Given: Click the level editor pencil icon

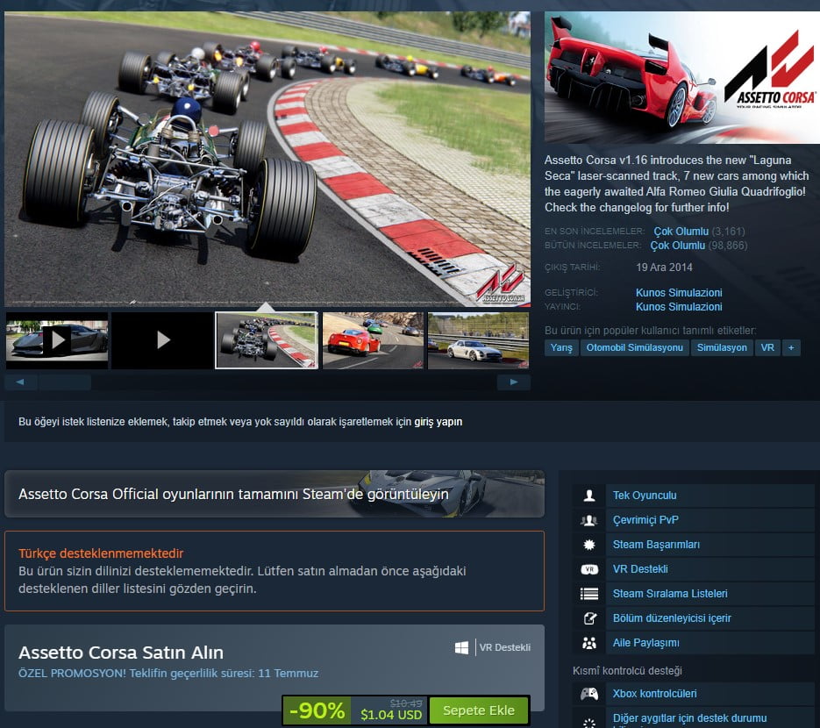Looking at the screenshot, I should (589, 617).
